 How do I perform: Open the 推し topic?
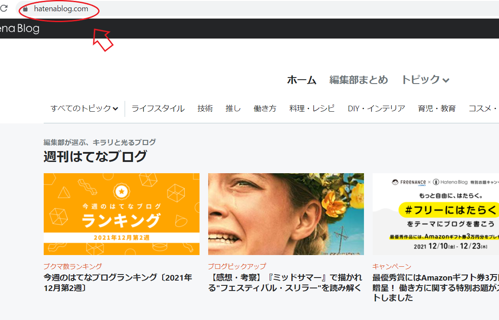coord(233,109)
